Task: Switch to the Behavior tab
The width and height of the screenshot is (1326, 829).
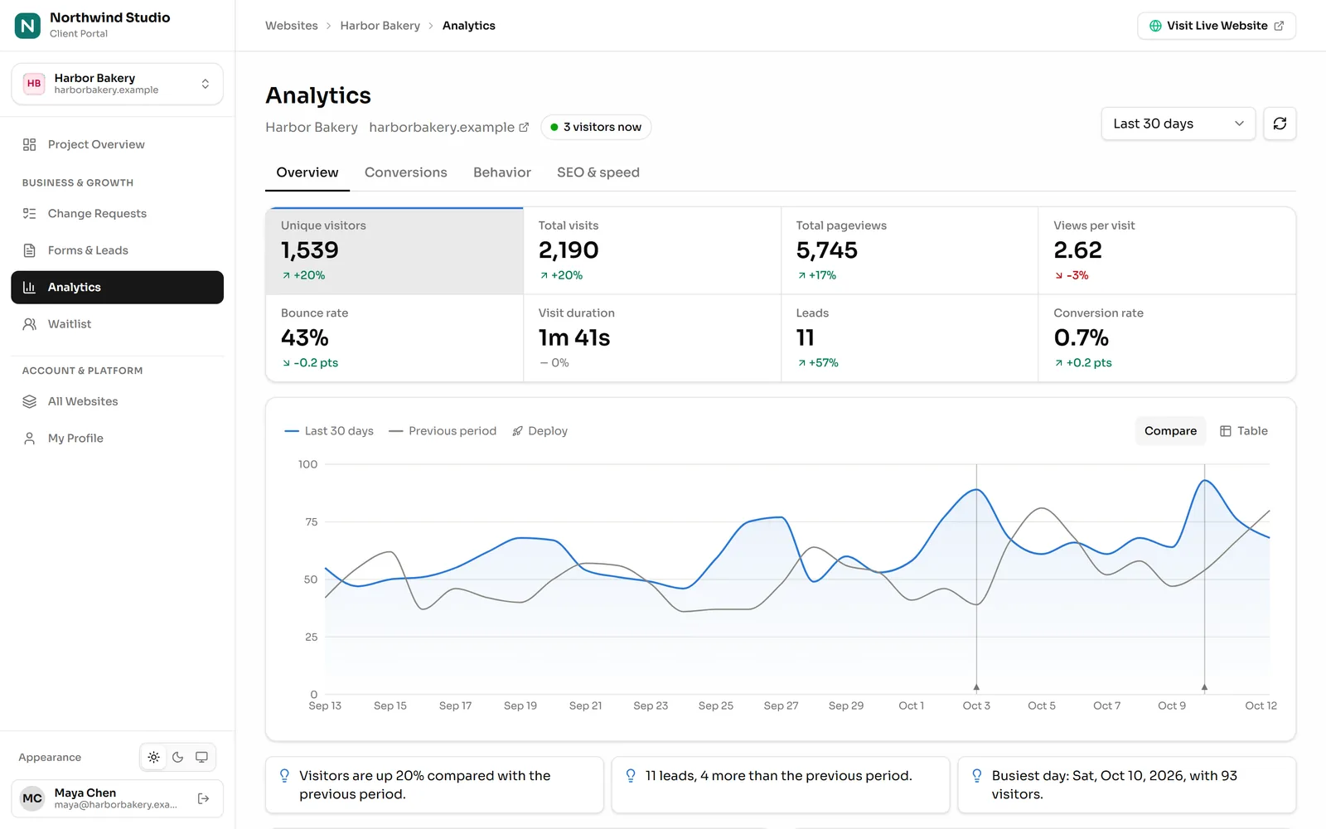Action: 502,172
